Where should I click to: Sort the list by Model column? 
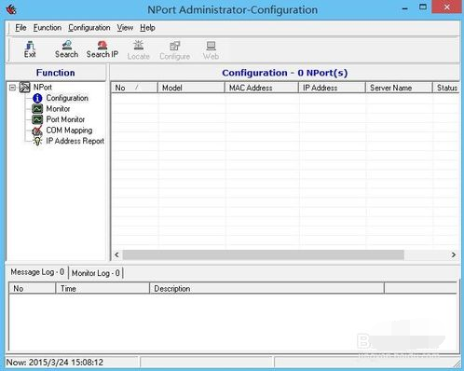click(191, 88)
